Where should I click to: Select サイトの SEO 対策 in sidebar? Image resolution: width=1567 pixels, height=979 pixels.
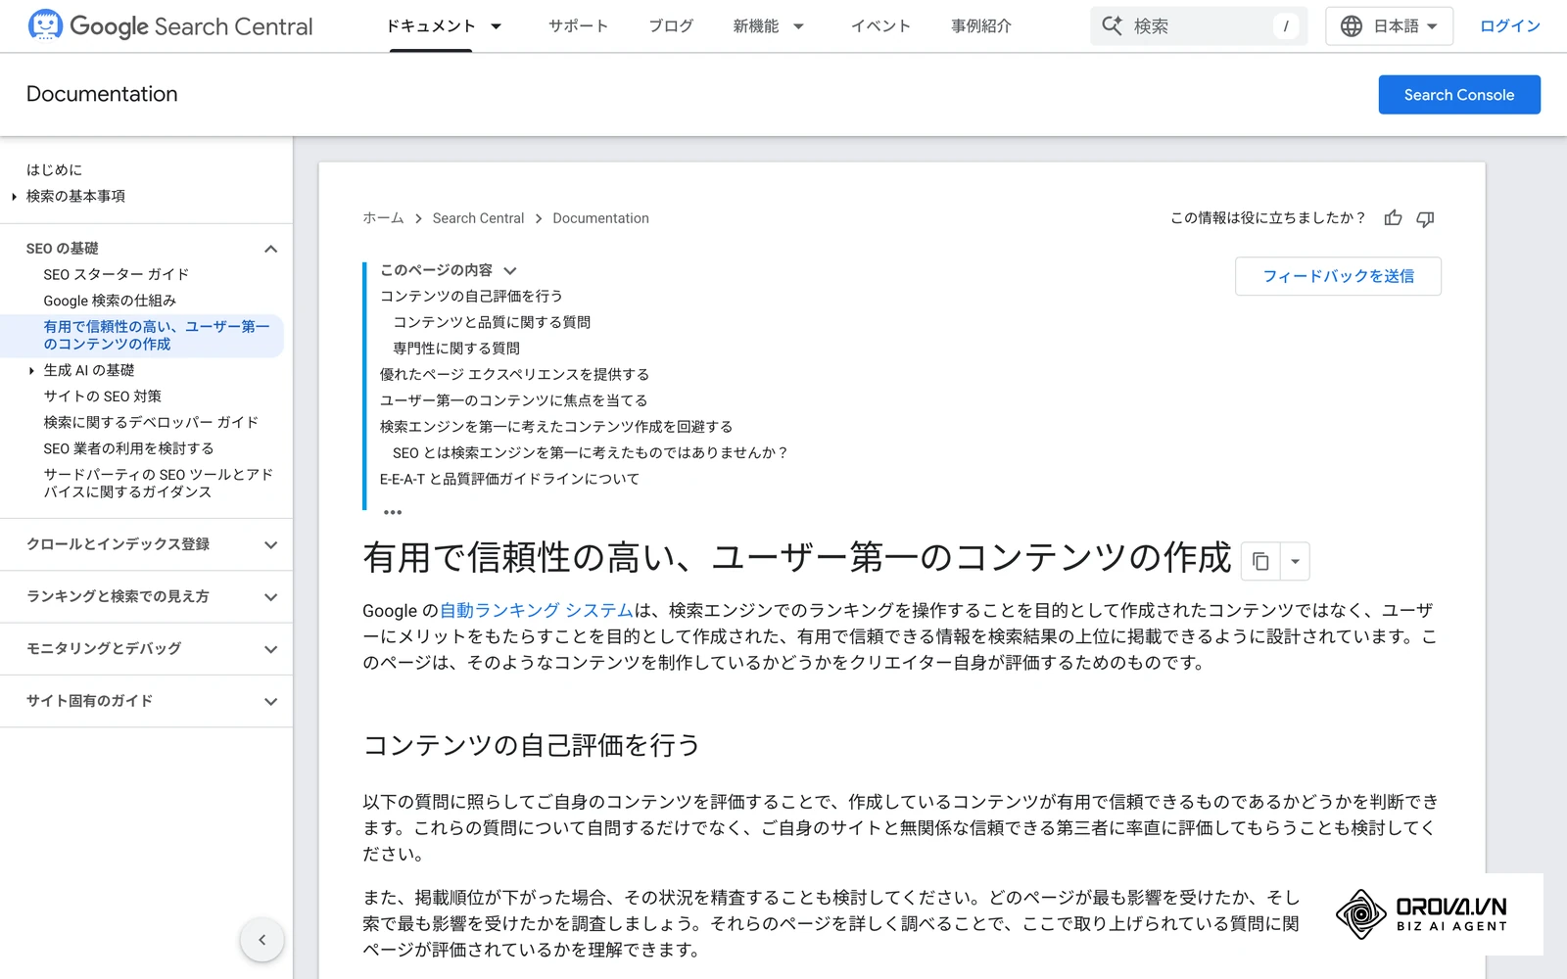click(x=103, y=396)
